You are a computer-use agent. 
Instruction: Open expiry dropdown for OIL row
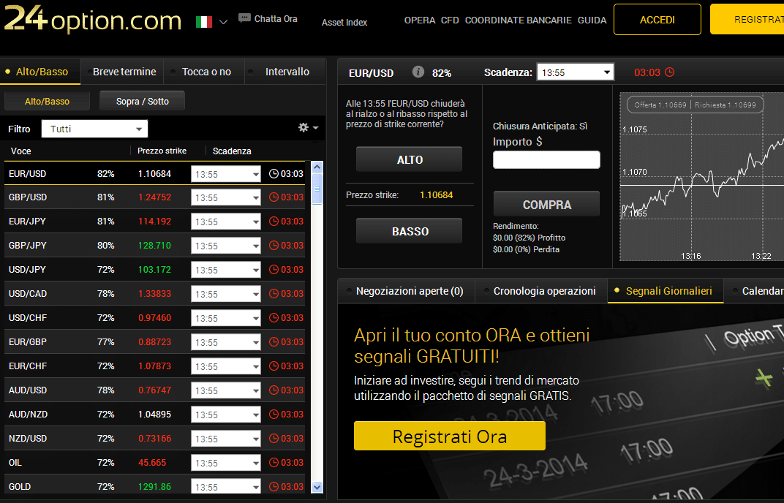[x=225, y=463]
